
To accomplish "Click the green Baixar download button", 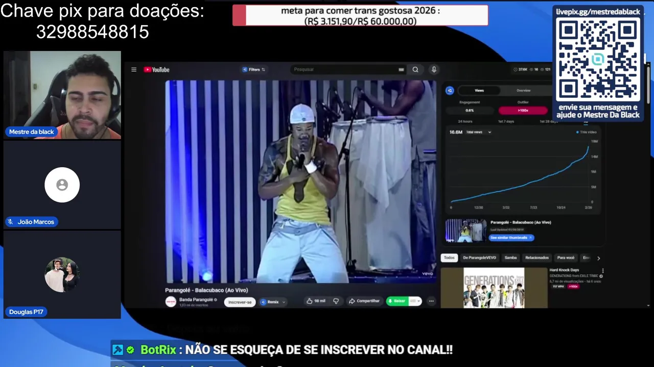I will pos(397,301).
